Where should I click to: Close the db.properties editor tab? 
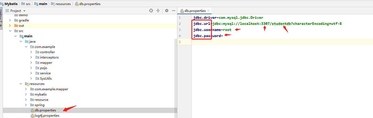pyautogui.click(x=208, y=11)
